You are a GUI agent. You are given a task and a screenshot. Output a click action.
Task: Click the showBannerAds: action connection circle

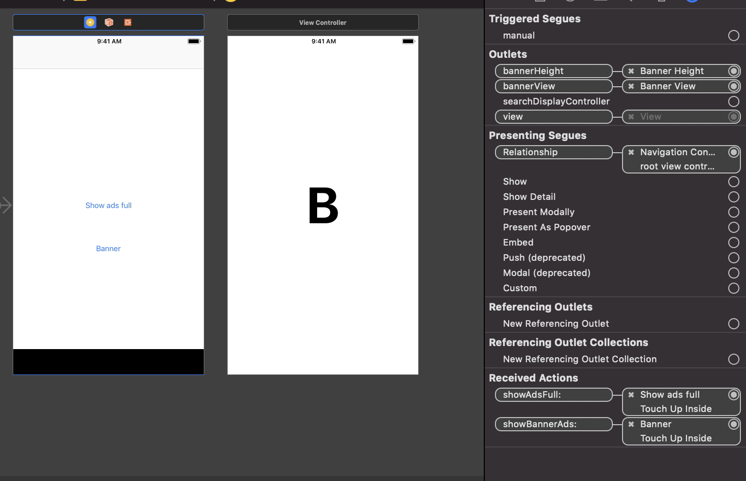coord(734,424)
